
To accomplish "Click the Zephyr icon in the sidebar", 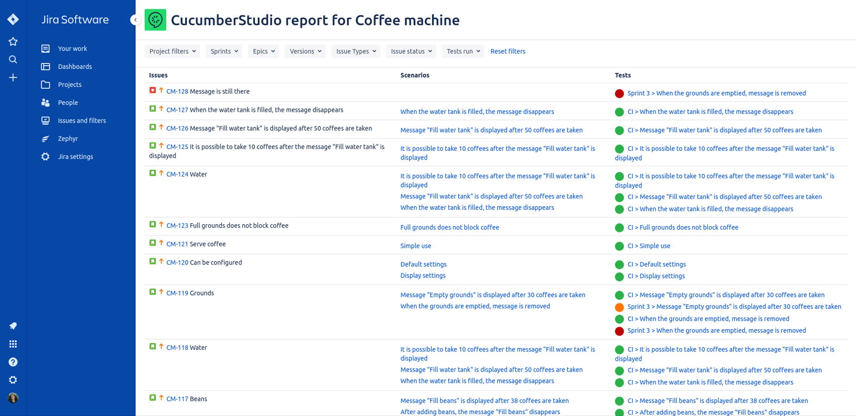I will point(45,139).
